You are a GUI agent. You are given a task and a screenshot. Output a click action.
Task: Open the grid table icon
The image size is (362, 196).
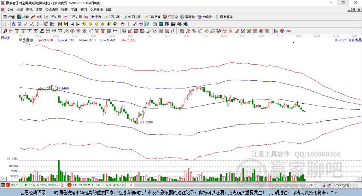tap(276, 31)
